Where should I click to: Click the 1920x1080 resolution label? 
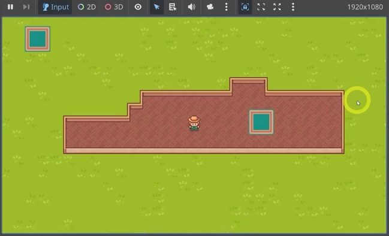365,7
